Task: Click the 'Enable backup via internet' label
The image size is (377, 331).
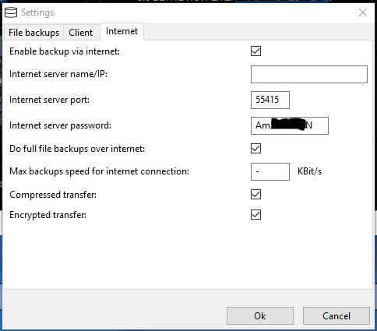Action: (65, 51)
